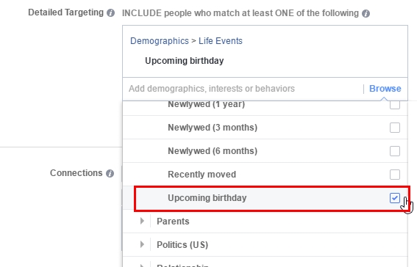Check the Recently moved checkbox

coord(395,175)
